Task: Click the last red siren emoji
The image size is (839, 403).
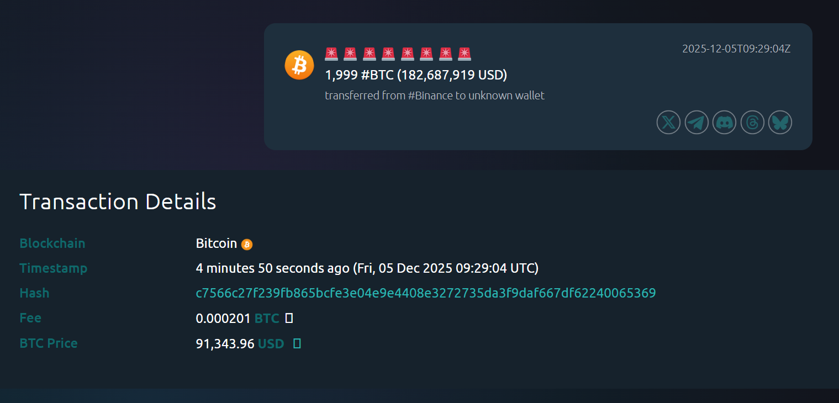Action: coord(465,54)
